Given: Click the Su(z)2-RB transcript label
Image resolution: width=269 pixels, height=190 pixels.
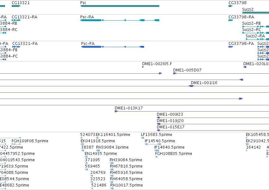Looking at the screenshot, I should click(251, 23).
